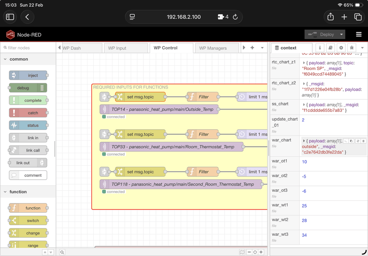
Task: Open the context sidebar tab
Action: click(292, 48)
